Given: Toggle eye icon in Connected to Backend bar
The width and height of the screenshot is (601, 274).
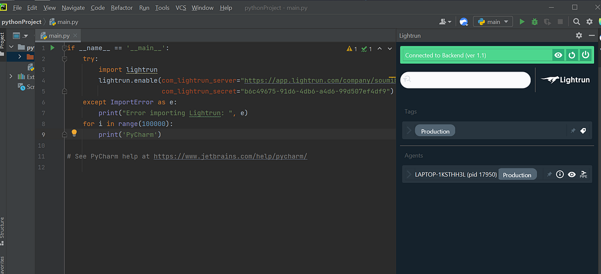Looking at the screenshot, I should (558, 55).
